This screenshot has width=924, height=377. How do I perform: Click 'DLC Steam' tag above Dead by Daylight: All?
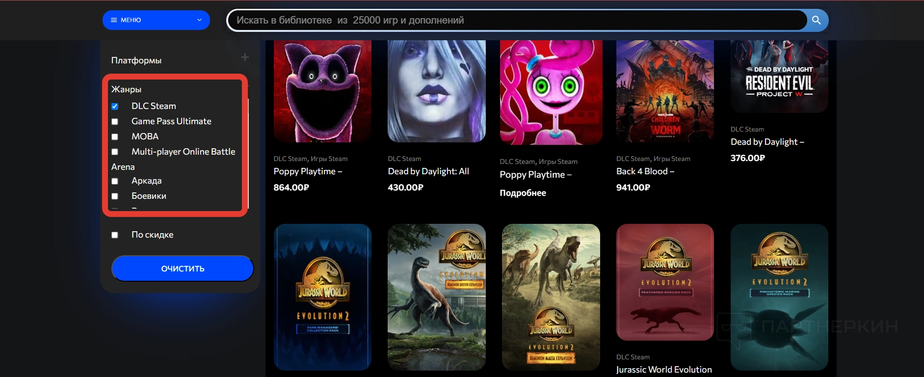(405, 159)
